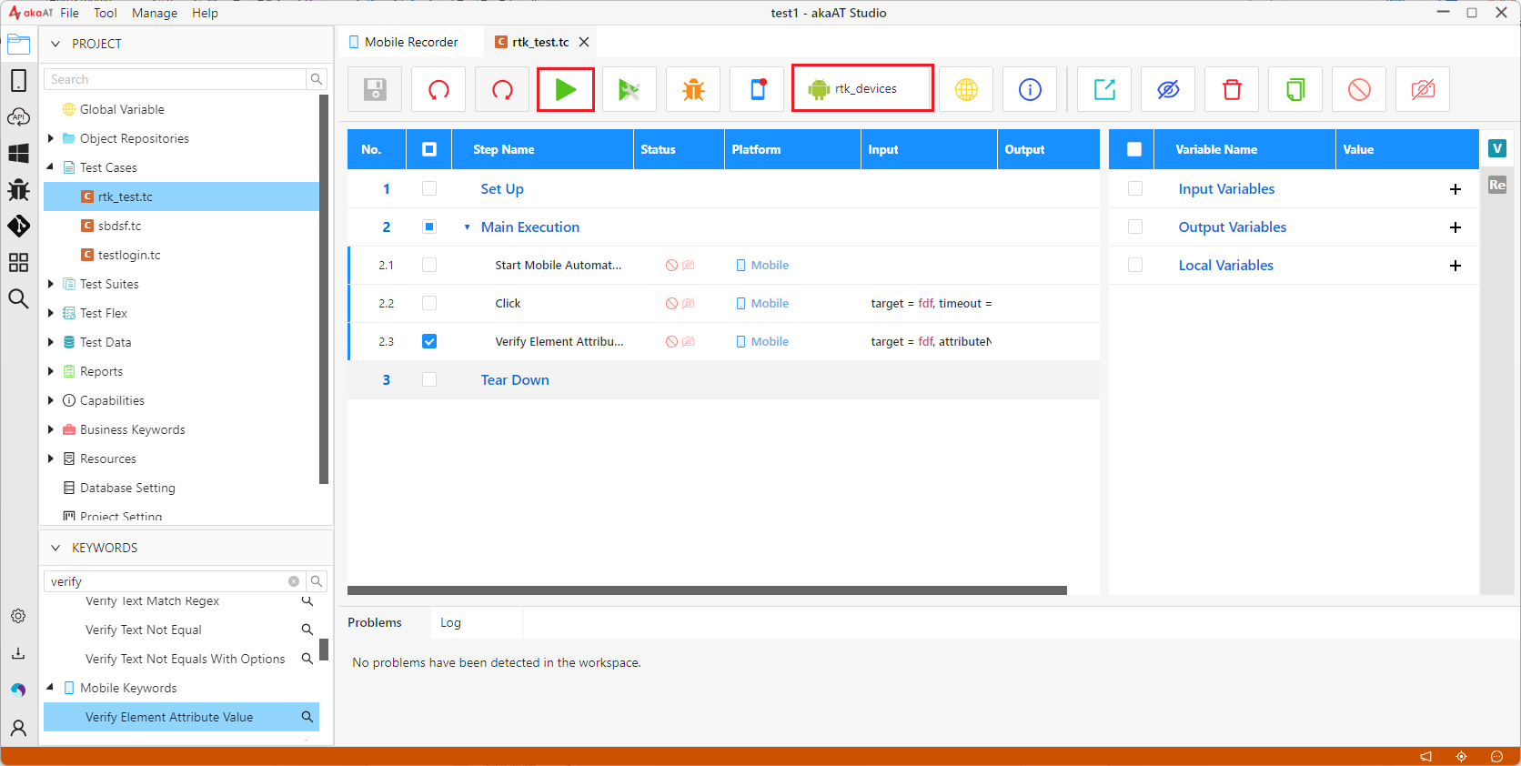
Task: Open the Windows sidebar icon
Action: [x=18, y=154]
